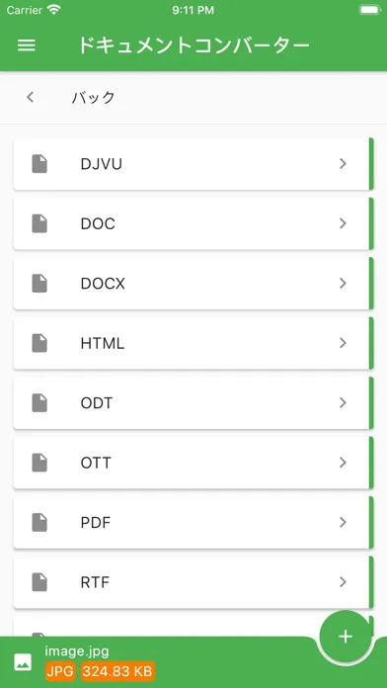
Task: Tap the 324.83 KB size badge
Action: pos(117,671)
